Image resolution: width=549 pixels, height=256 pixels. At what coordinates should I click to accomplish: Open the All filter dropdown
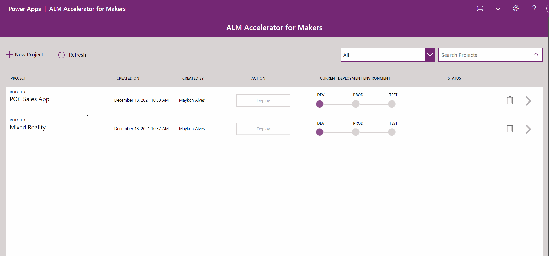tap(430, 55)
